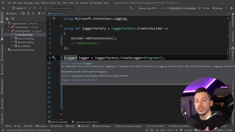Expand Scratches and Consoles
Image resolution: width=235 pixels, height=132 pixels.
point(6,50)
